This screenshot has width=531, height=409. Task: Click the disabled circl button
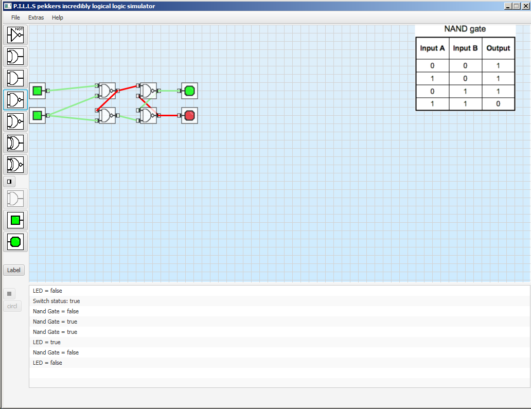pyautogui.click(x=12, y=306)
